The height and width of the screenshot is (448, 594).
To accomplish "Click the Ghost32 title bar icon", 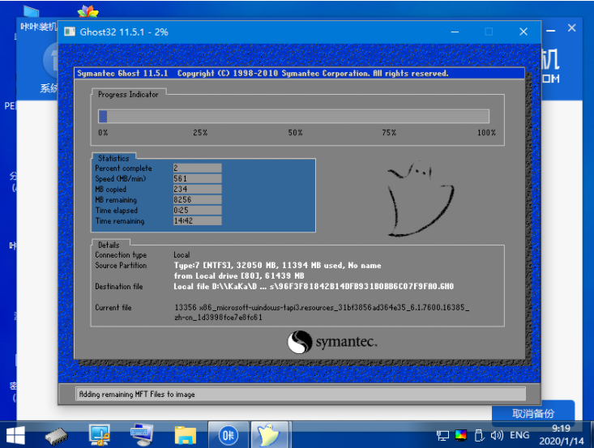I will [68, 32].
